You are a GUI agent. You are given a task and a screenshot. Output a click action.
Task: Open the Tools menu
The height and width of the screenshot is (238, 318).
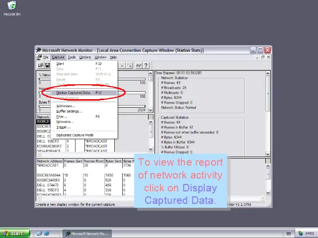(x=72, y=58)
